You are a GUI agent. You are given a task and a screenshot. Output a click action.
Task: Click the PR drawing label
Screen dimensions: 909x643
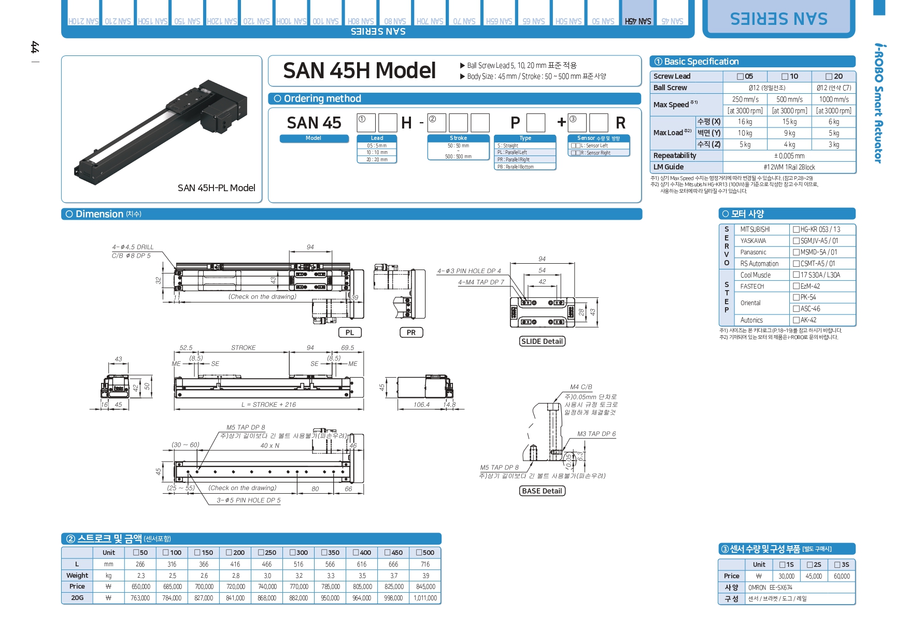click(411, 333)
